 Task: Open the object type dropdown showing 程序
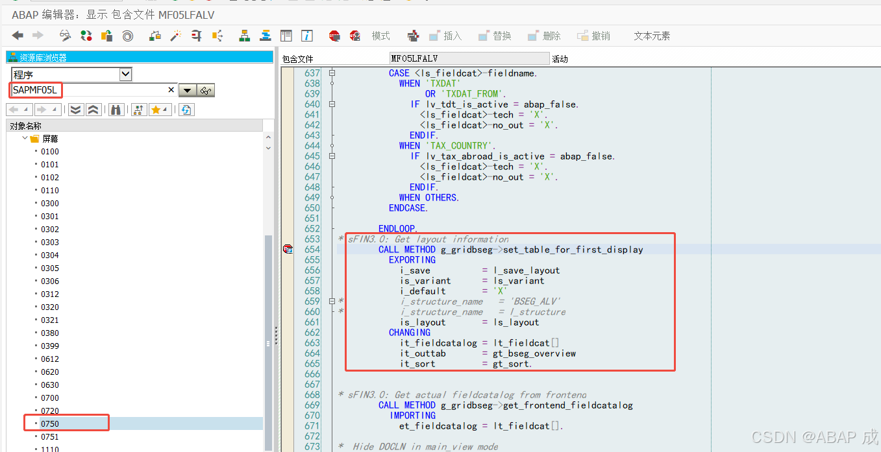coord(125,73)
